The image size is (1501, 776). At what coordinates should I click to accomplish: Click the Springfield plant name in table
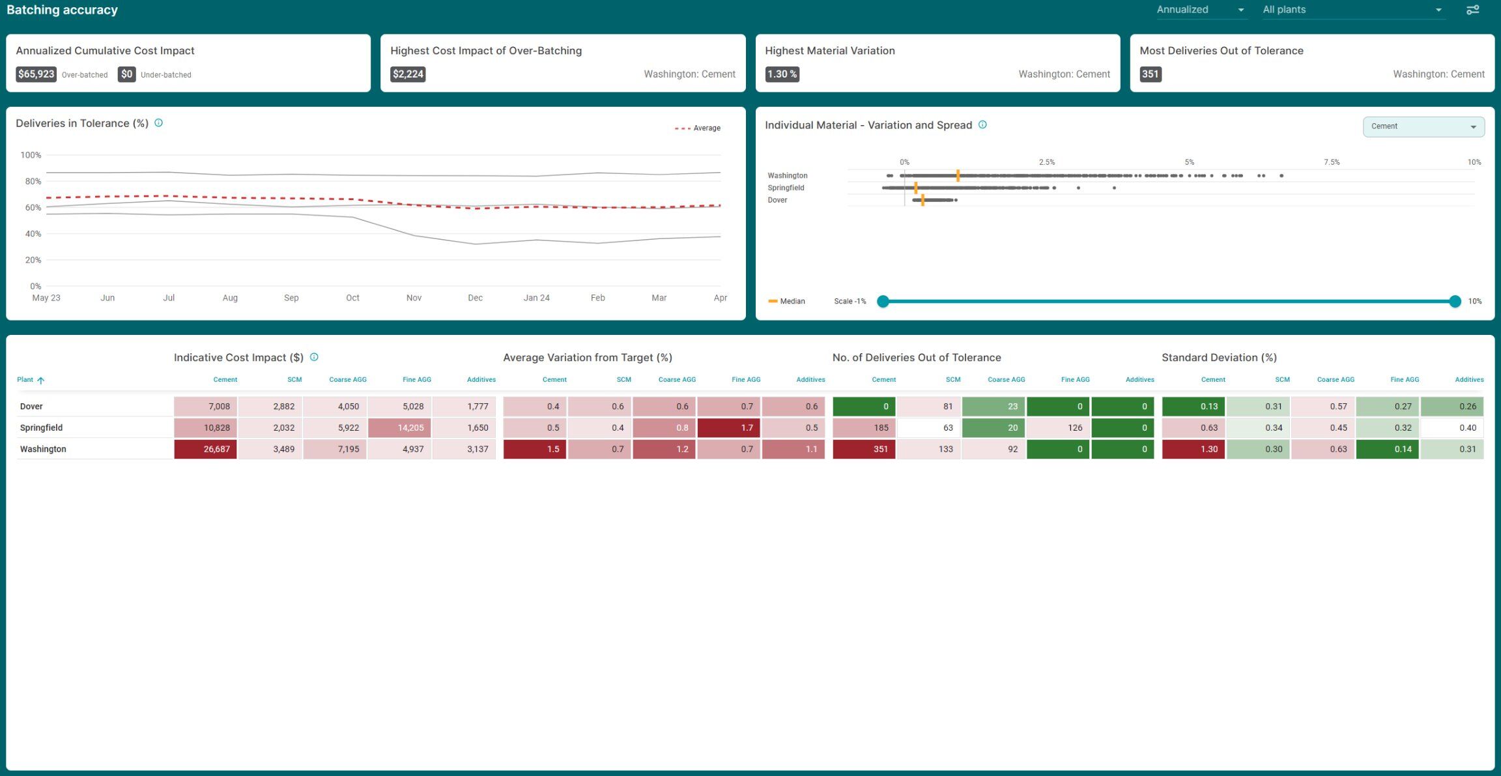pyautogui.click(x=41, y=427)
